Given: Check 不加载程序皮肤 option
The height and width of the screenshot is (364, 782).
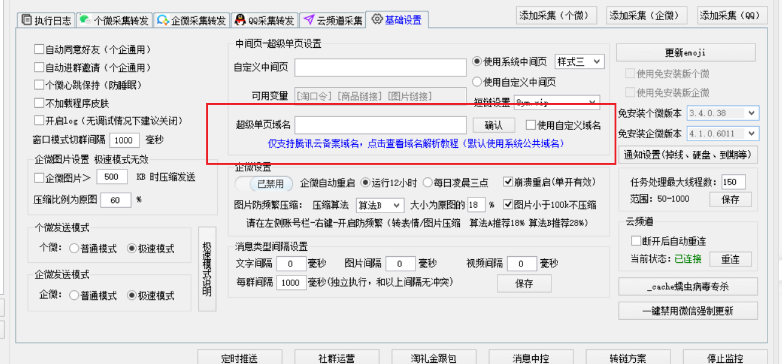Looking at the screenshot, I should (39, 103).
